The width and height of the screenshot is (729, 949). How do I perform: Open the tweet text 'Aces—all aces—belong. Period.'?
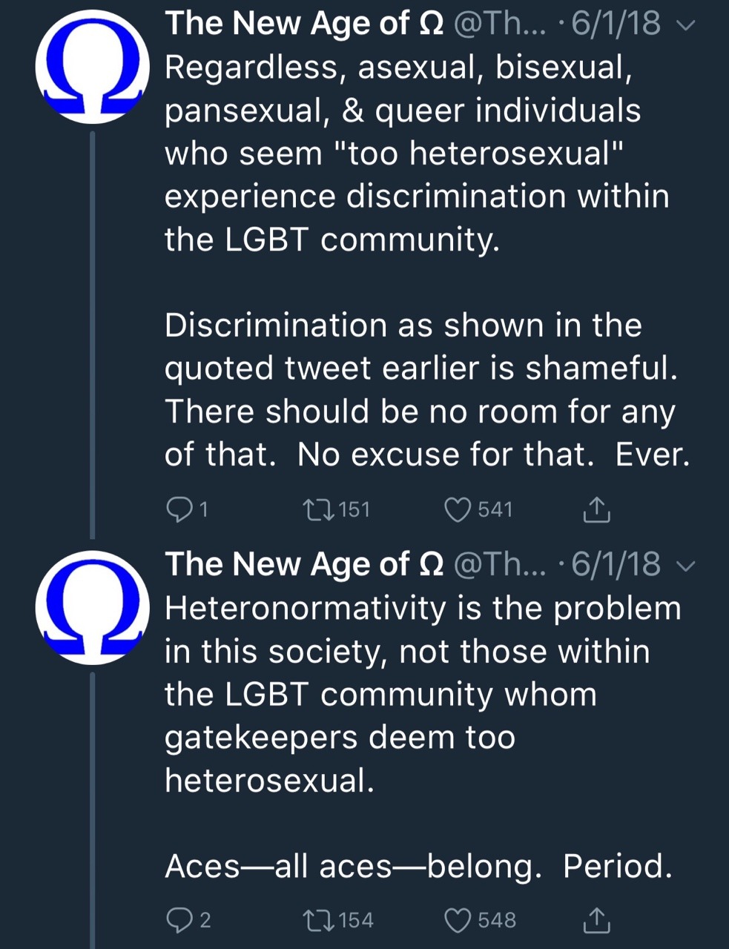(x=418, y=866)
